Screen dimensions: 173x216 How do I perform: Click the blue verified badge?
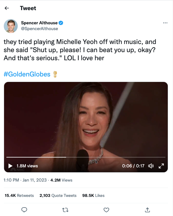click(61, 23)
